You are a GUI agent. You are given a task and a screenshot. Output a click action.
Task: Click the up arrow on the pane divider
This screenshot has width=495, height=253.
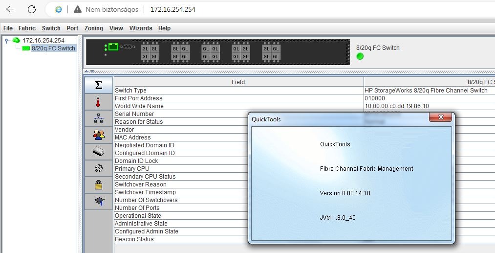86,71
